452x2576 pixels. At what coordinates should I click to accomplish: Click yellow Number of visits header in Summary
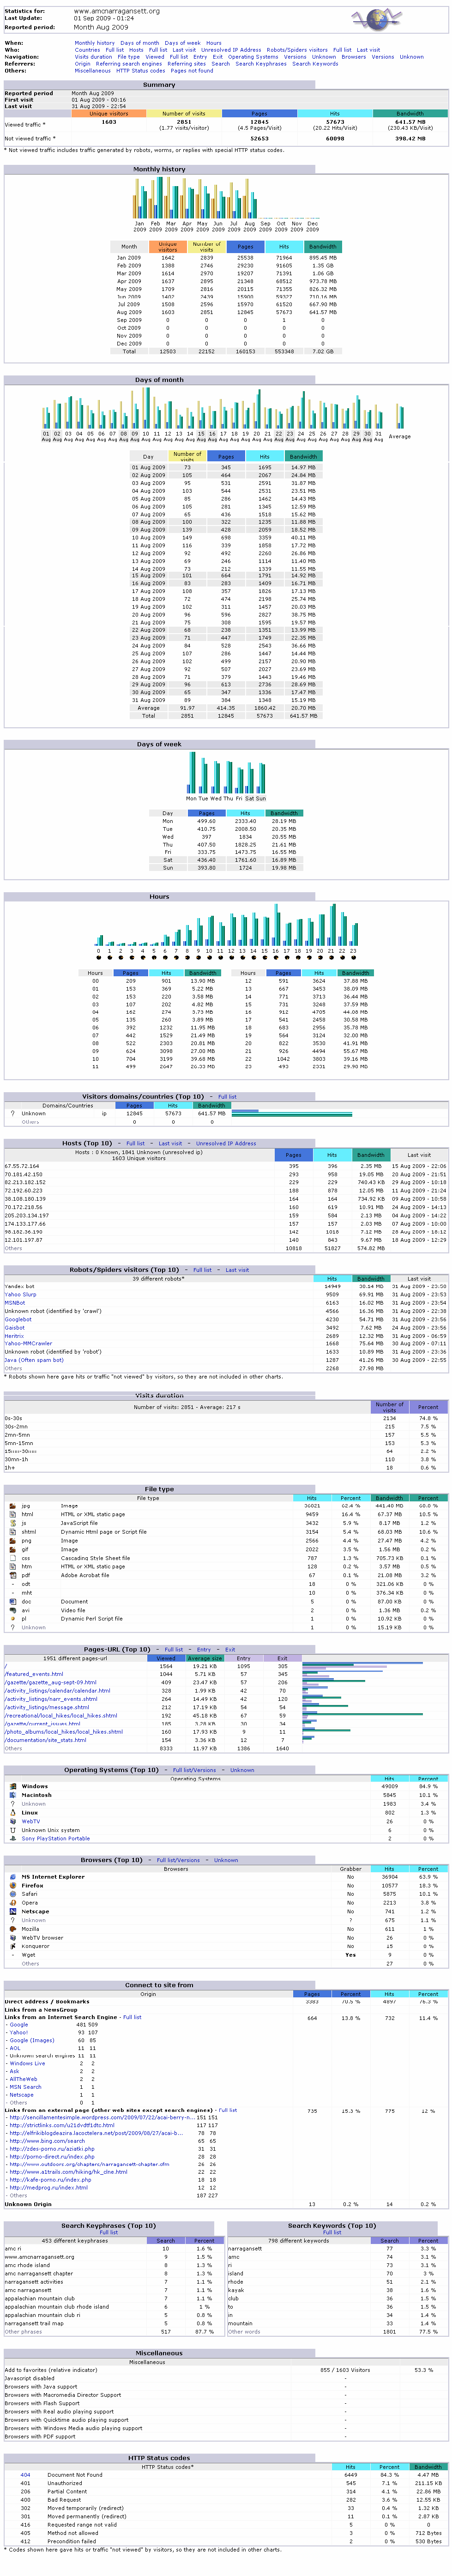(x=184, y=114)
